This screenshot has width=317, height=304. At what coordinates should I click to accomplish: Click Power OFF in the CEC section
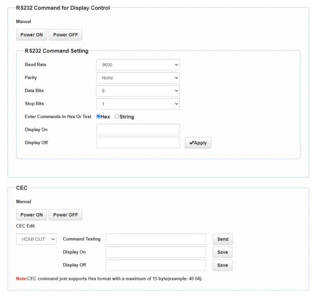[x=65, y=215]
